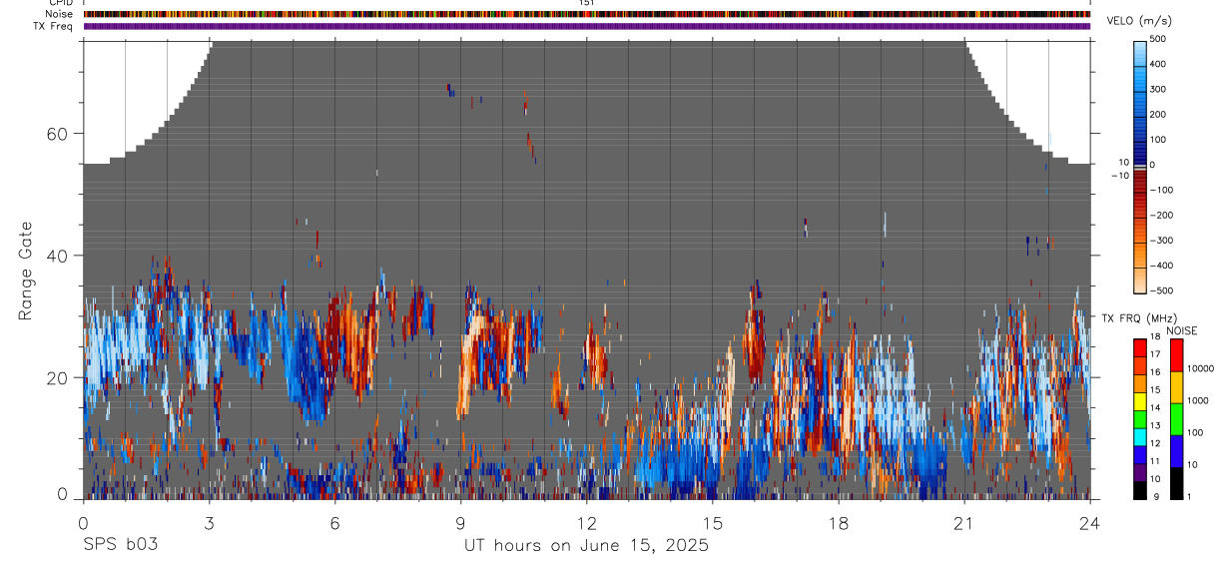The image size is (1226, 566).
Task: Click the UT hours on June 15, 2025 title
Action: (x=586, y=545)
